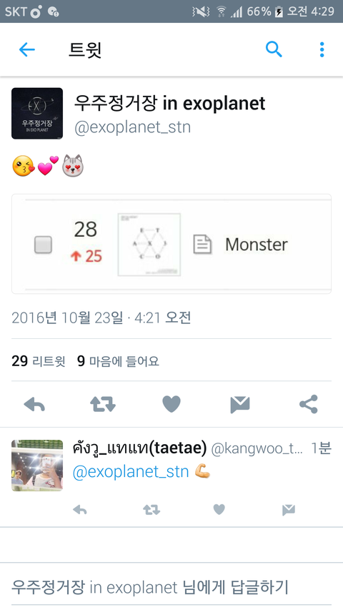This screenshot has width=343, height=610.
Task: Reply to taetae's comment
Action: [x=80, y=510]
